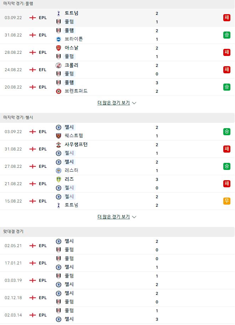
Task: Expand more matches under Chelsea section
Action: pos(114,217)
